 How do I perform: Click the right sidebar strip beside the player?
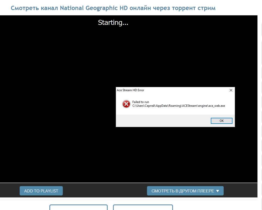click(x=260, y=100)
